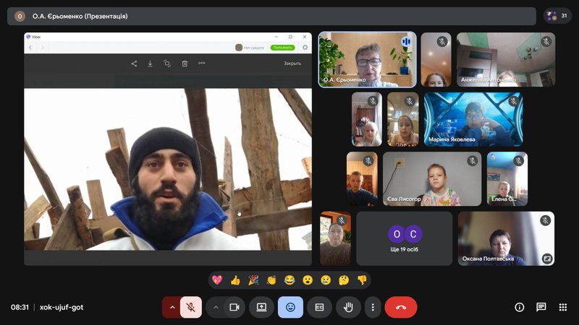Click the share screen (present) button
579x325 pixels.
tap(261, 307)
